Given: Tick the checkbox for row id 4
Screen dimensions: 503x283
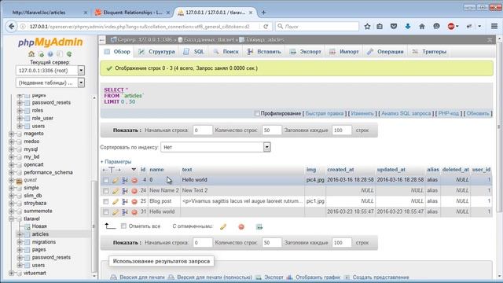Looking at the screenshot, I should pos(105,180).
